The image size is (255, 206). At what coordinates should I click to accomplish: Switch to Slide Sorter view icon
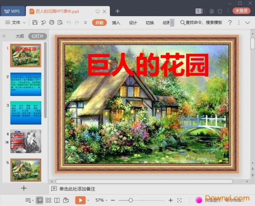point(48,200)
